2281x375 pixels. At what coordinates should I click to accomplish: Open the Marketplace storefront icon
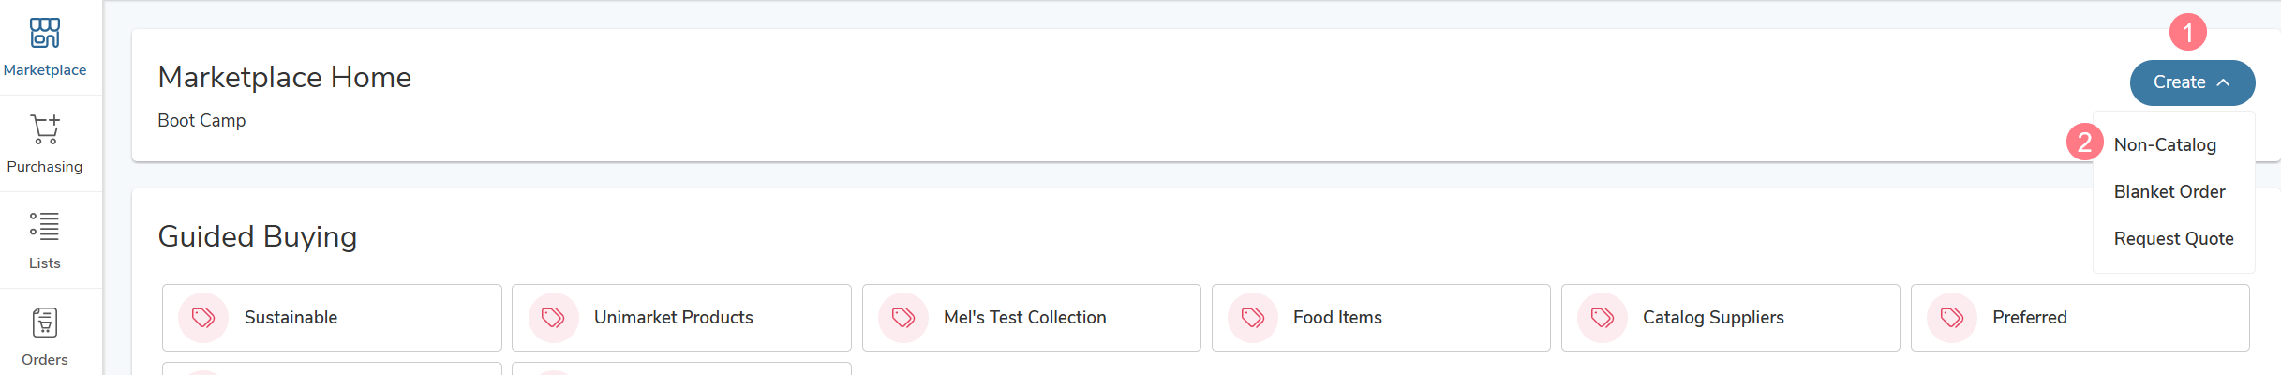[45, 33]
